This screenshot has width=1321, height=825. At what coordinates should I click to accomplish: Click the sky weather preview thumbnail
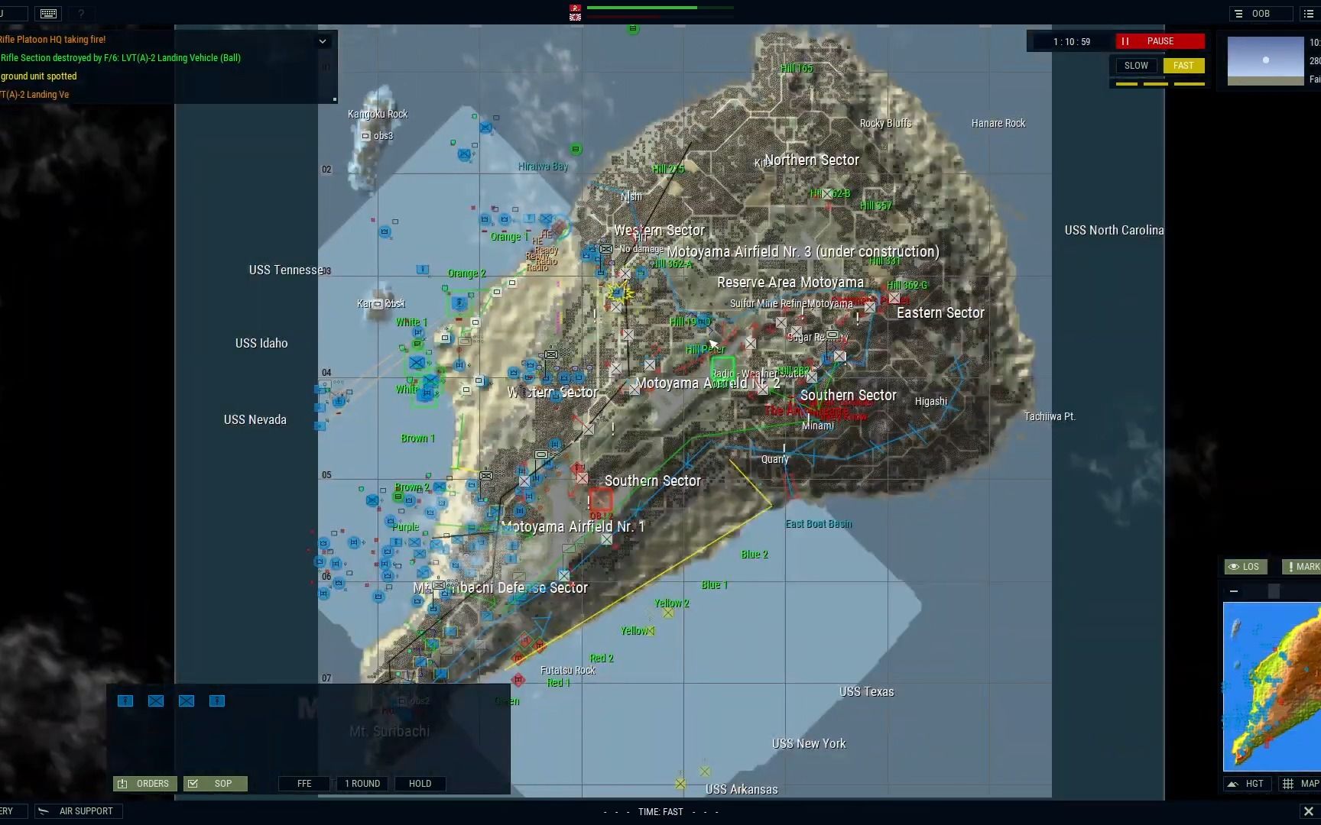(1265, 60)
